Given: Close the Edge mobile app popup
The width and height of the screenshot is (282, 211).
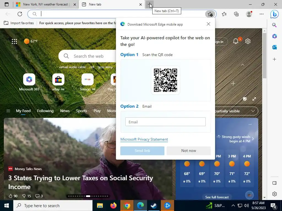Looking at the screenshot, I should click(208, 24).
